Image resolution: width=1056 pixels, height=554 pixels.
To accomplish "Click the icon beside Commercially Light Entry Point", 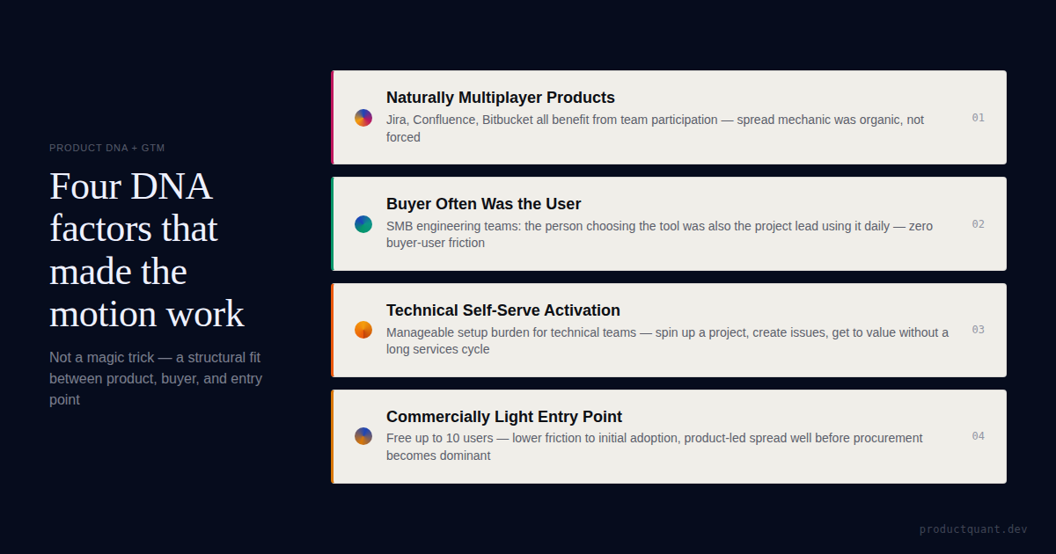I will (x=363, y=436).
